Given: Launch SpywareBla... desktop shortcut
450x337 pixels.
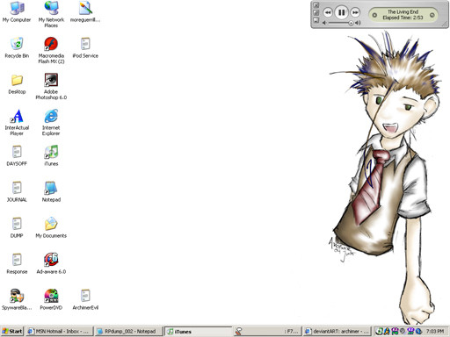Looking at the screenshot, I should point(17,299).
